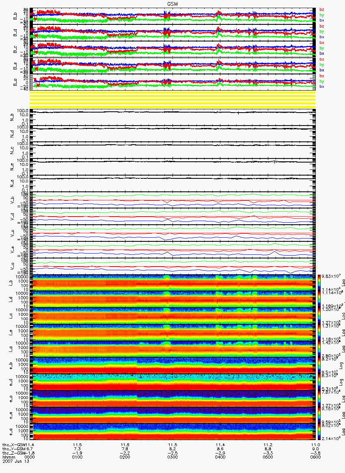
Task: Click the 0300 time tick label
Action: click(x=172, y=457)
